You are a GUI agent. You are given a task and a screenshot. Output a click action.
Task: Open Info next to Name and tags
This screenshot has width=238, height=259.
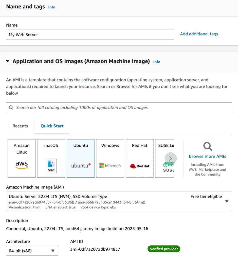point(51,7)
